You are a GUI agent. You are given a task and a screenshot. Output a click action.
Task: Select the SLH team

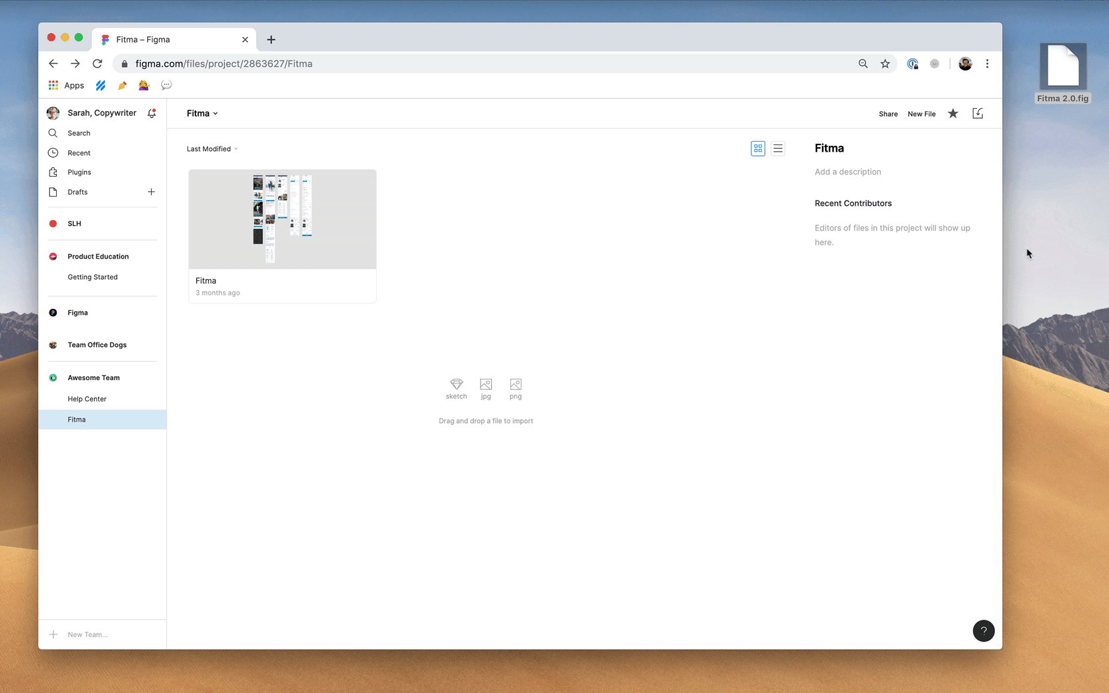coord(74,224)
